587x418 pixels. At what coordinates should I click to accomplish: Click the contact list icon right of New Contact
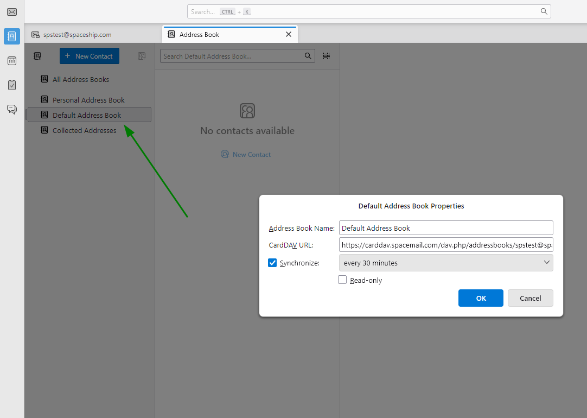pos(141,56)
